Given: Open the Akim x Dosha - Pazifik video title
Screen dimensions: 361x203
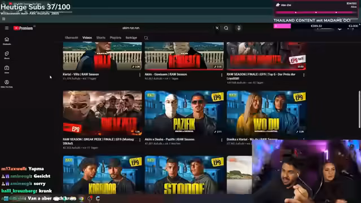Looking at the screenshot, I should point(169,139).
